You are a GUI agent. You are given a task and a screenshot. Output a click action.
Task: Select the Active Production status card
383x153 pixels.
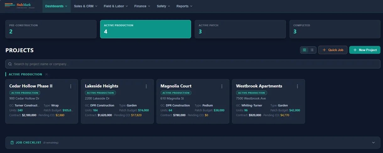coord(145,29)
